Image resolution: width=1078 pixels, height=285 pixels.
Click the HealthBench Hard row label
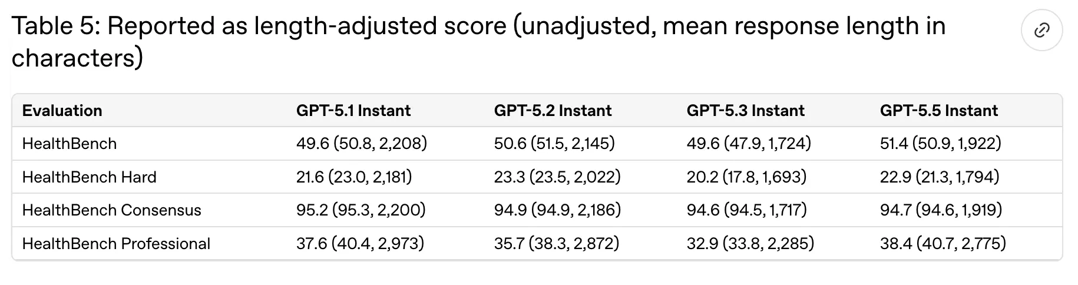click(x=89, y=177)
